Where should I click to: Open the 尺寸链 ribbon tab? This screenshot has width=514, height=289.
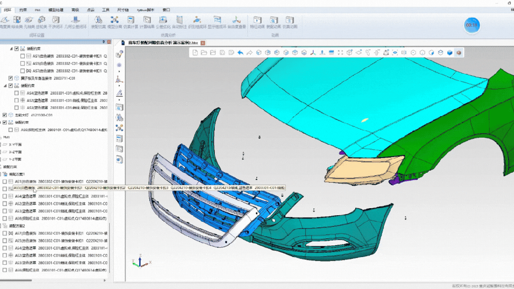pos(123,10)
